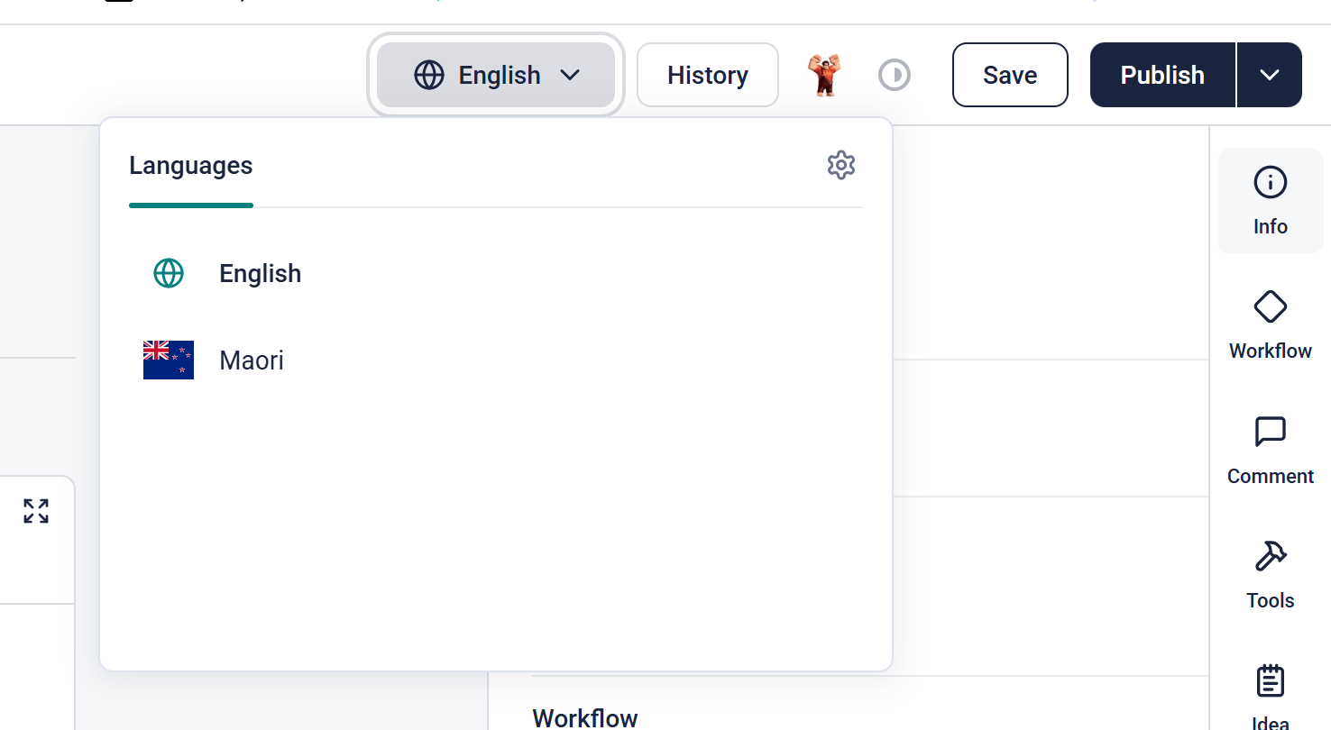Open the Idea notepad panel
The height and width of the screenshot is (730, 1331).
click(x=1270, y=694)
